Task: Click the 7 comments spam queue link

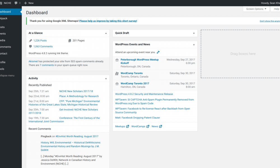Action: pyautogui.click(x=47, y=65)
